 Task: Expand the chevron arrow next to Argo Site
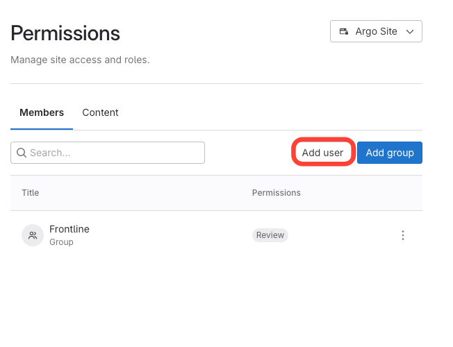pos(410,31)
